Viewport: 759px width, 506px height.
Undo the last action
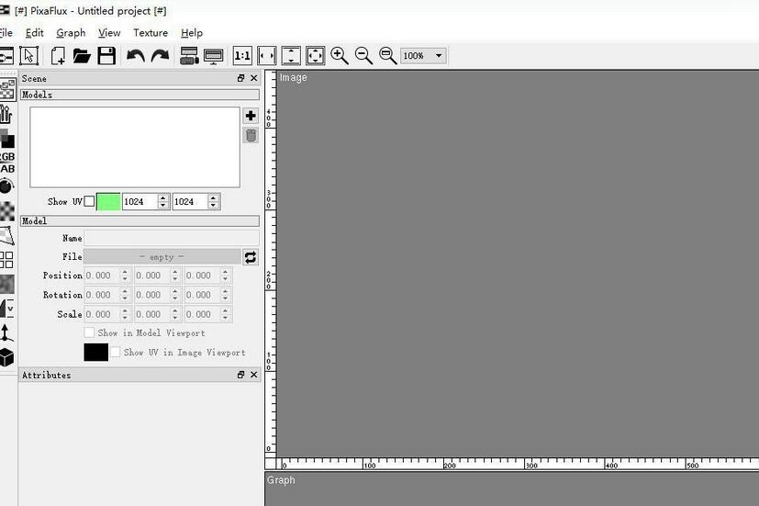tap(136, 56)
